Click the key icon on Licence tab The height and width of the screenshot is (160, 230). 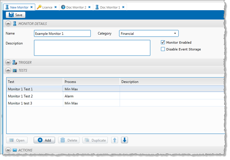tap(39, 7)
